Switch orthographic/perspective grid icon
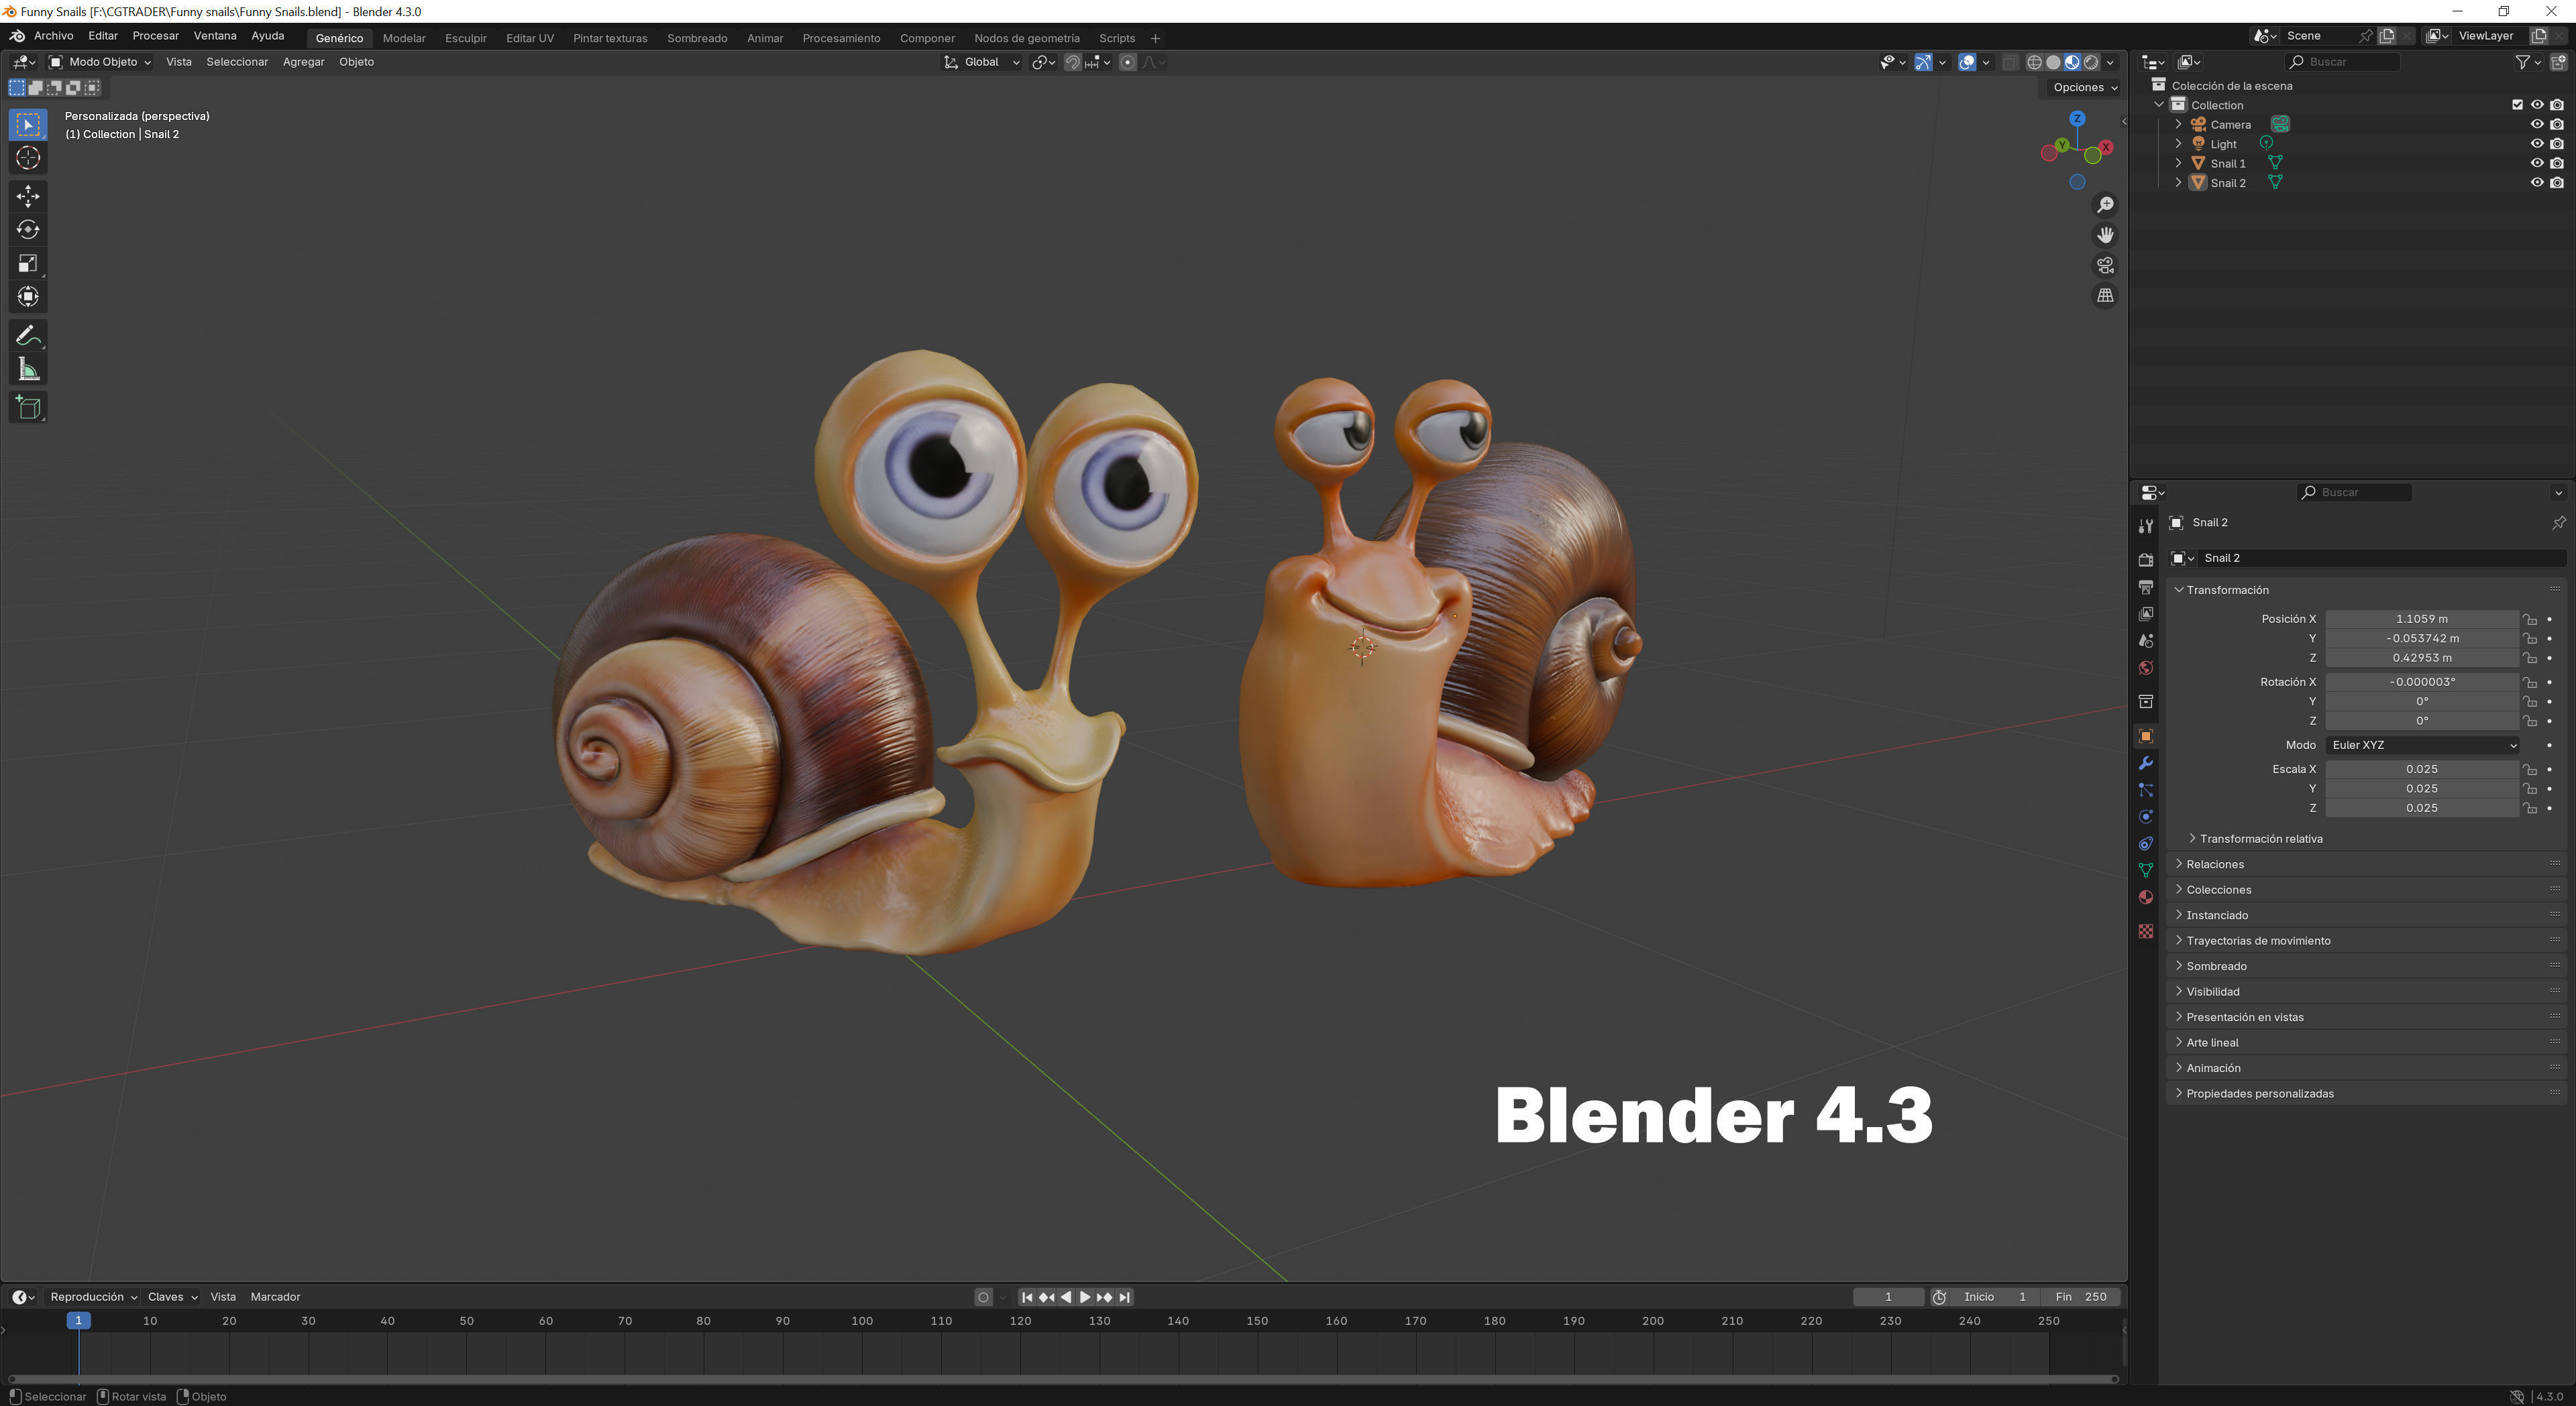The height and width of the screenshot is (1406, 2576). tap(2105, 296)
